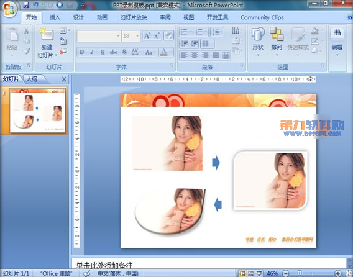The height and width of the screenshot is (277, 353).
Task: Zoom in with plus button
Action: tap(337, 274)
